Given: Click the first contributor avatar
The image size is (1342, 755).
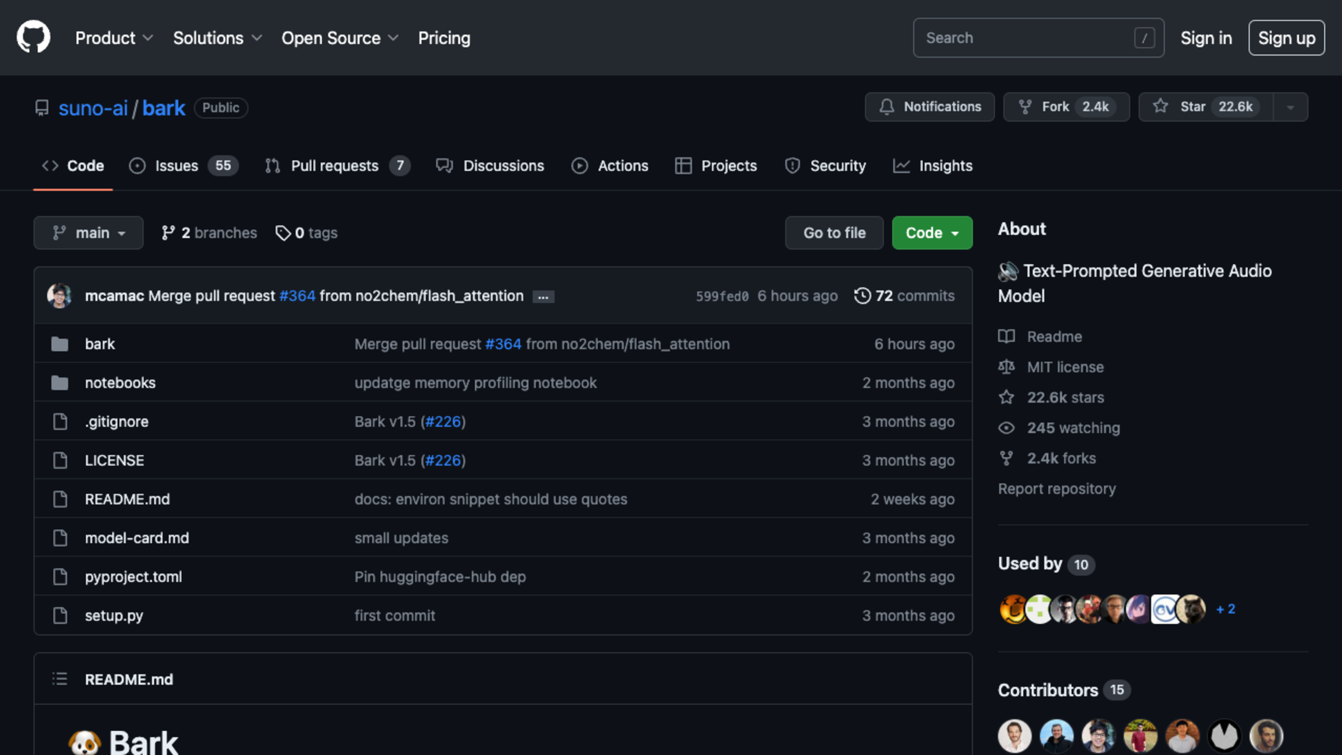Looking at the screenshot, I should [1014, 736].
